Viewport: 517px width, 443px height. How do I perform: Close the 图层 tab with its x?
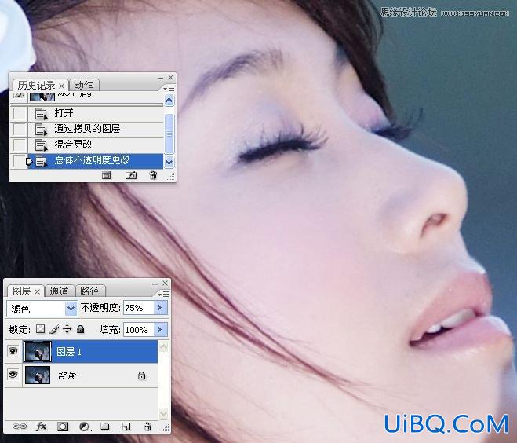click(37, 291)
